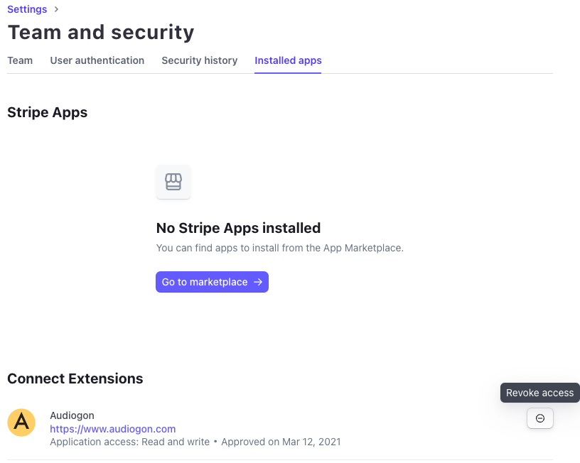Image resolution: width=580 pixels, height=463 pixels.
Task: Click the Stripe Apps section heading
Action: pyautogui.click(x=48, y=112)
